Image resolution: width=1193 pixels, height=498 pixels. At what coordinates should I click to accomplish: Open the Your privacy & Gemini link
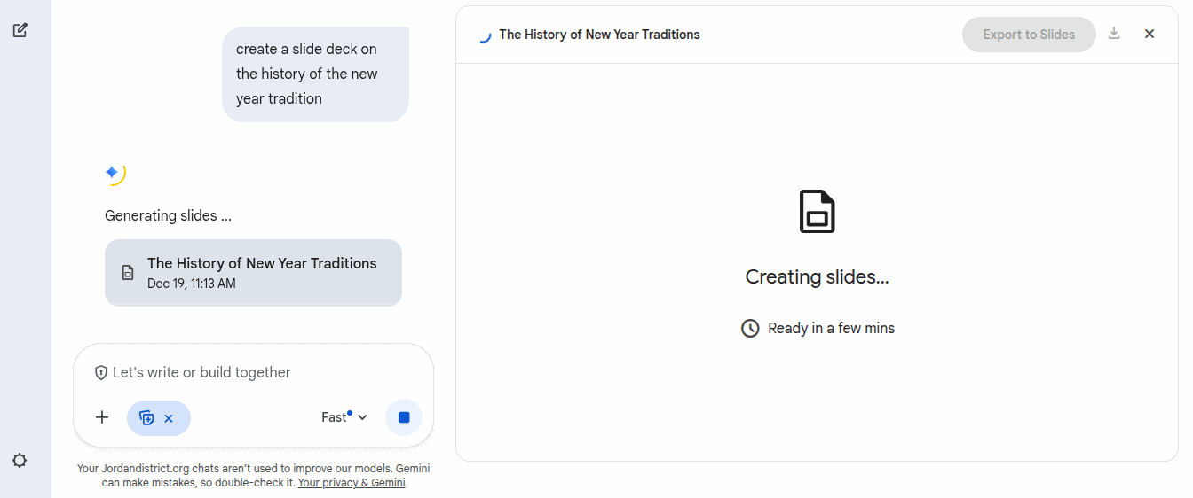(x=352, y=483)
